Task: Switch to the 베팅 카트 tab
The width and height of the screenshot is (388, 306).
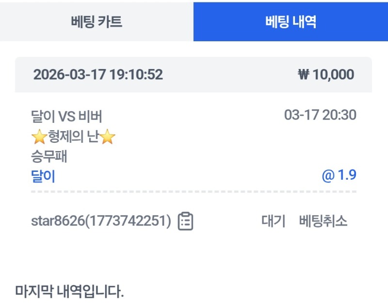Action: pos(97,22)
